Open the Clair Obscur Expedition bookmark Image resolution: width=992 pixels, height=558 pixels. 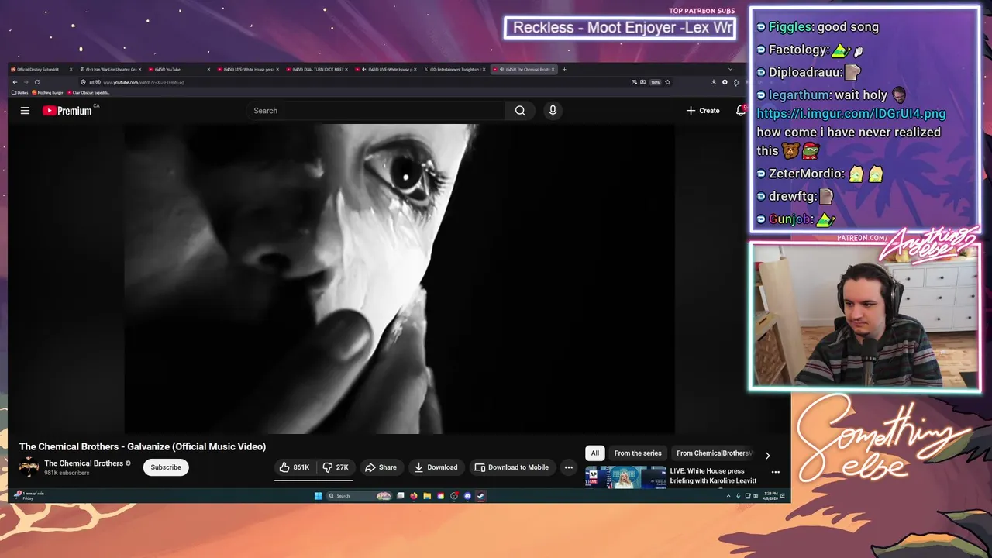[x=88, y=93]
